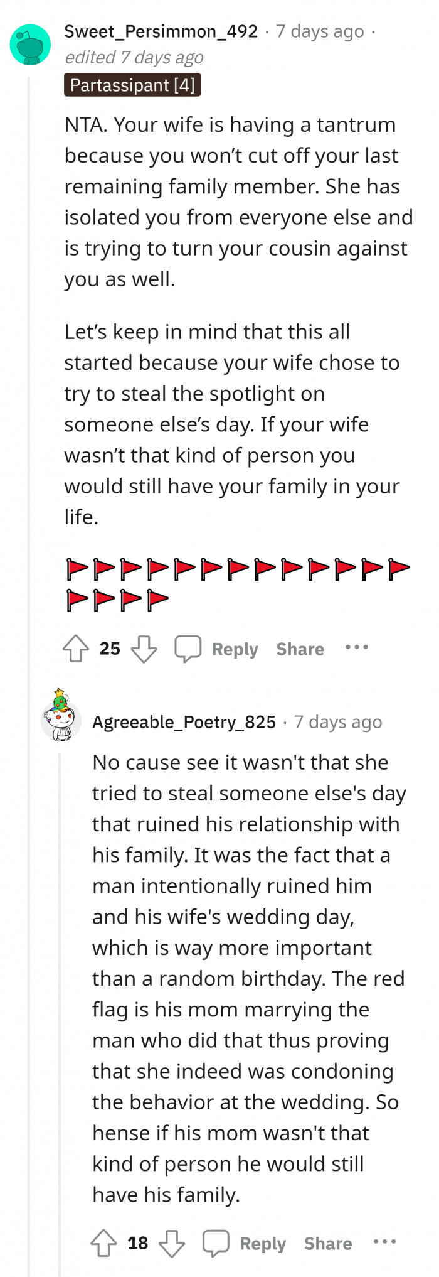Reply to Sweet_Persimmon_492's comment
439x1277 pixels.
click(235, 649)
